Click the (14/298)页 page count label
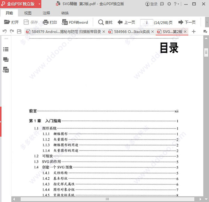Viewport: 209px width, 202px height. coord(163,23)
